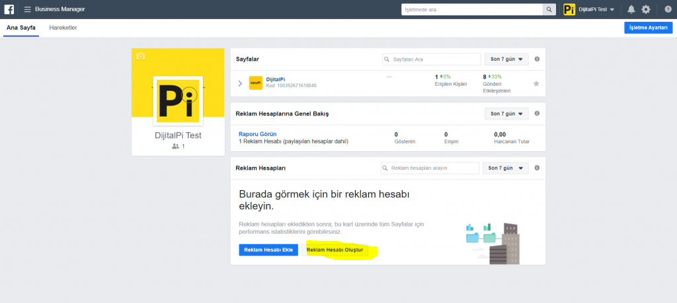Click the help question mark icon
The width and height of the screenshot is (677, 303).
click(x=668, y=9)
